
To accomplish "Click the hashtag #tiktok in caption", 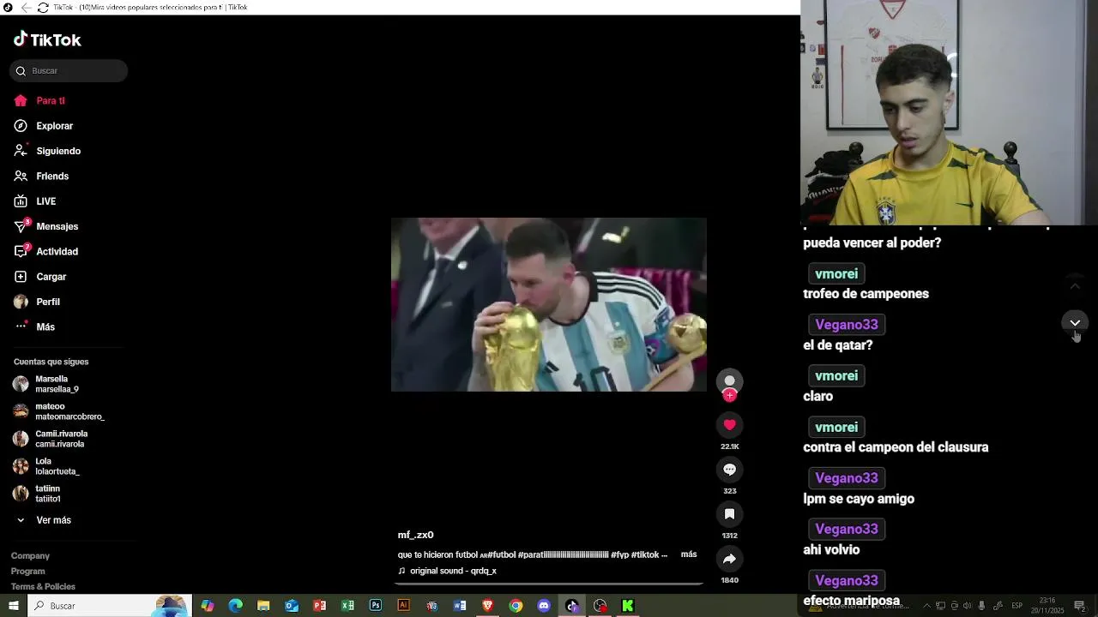I will (x=645, y=554).
